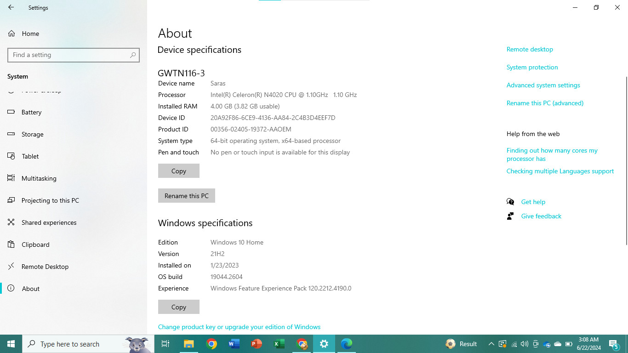Open PowerPoint from the taskbar
The height and width of the screenshot is (353, 628).
257,344
